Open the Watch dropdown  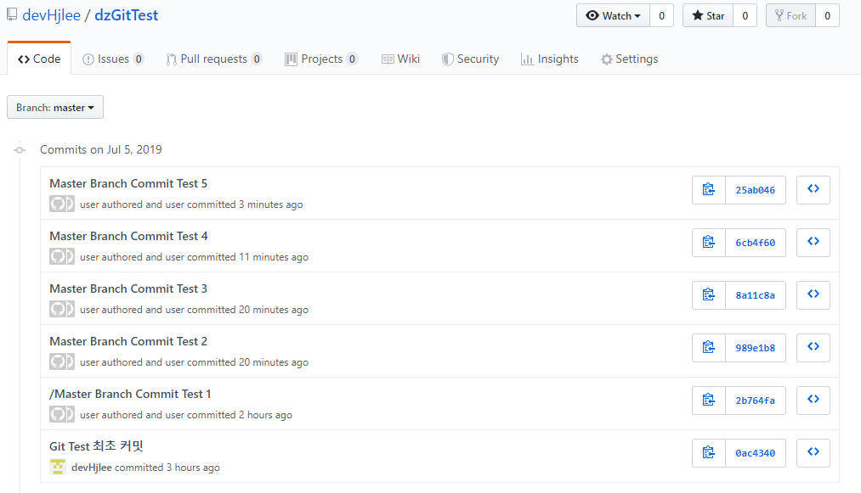(614, 16)
